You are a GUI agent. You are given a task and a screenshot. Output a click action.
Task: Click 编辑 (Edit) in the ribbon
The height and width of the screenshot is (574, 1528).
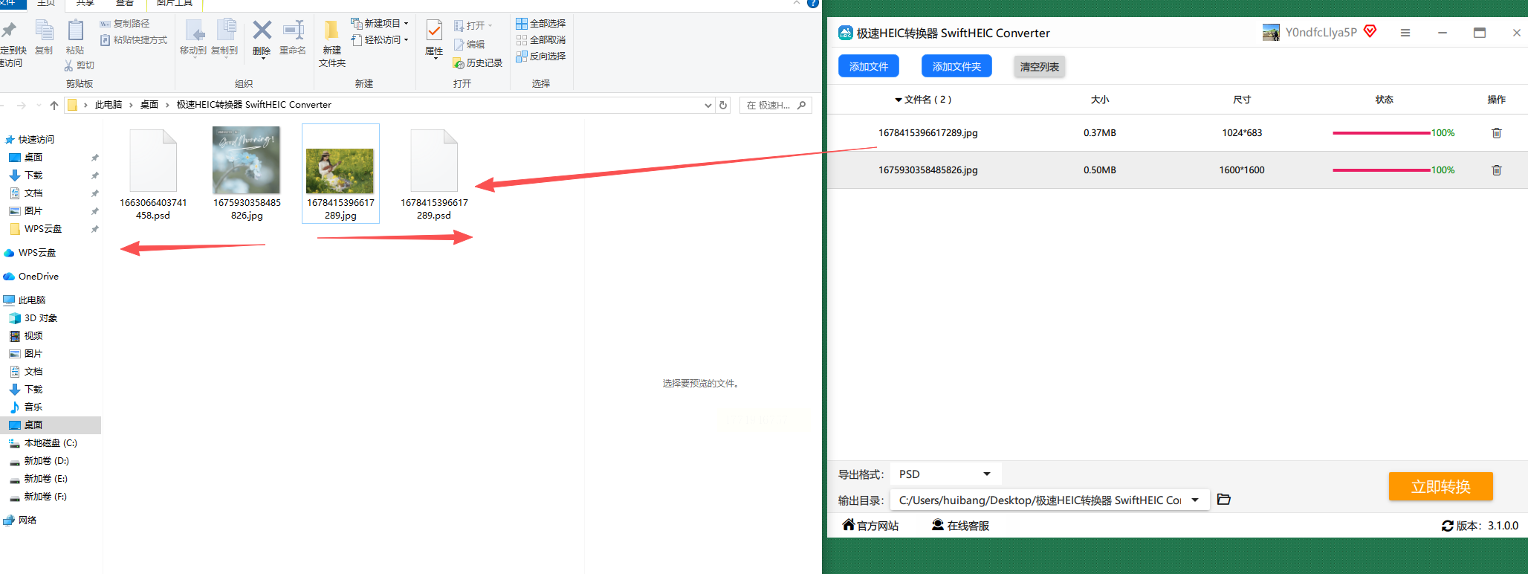coord(469,45)
